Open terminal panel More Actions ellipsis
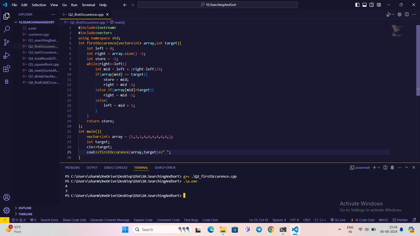 tap(399, 167)
